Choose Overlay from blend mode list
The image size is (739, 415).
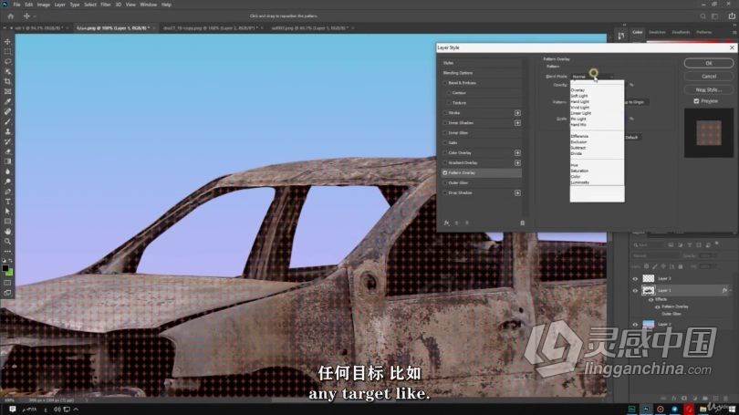[x=578, y=90]
